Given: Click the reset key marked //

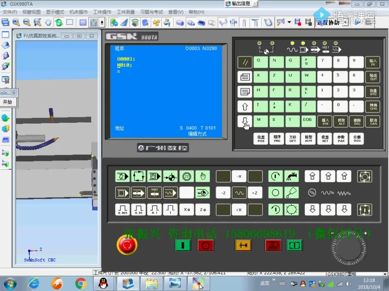Looking at the screenshot, I should (x=244, y=63).
